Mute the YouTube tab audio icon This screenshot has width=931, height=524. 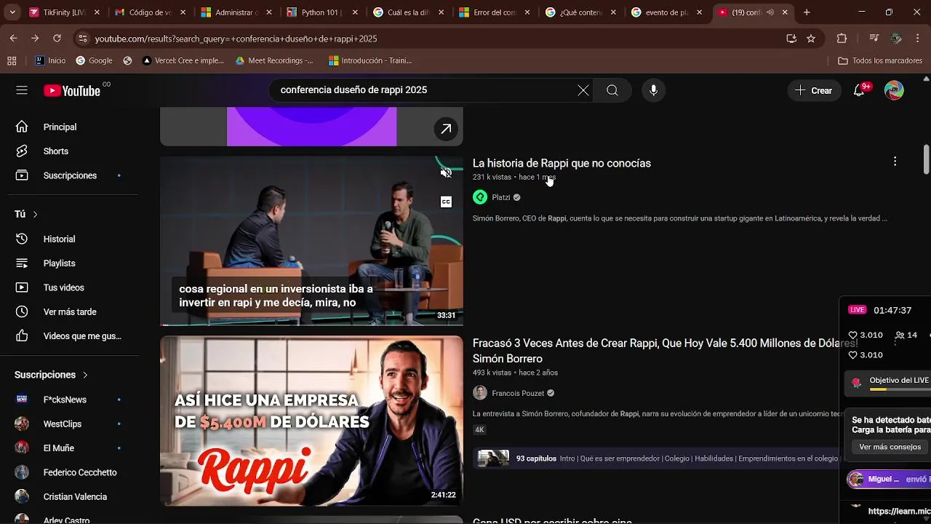(x=770, y=12)
